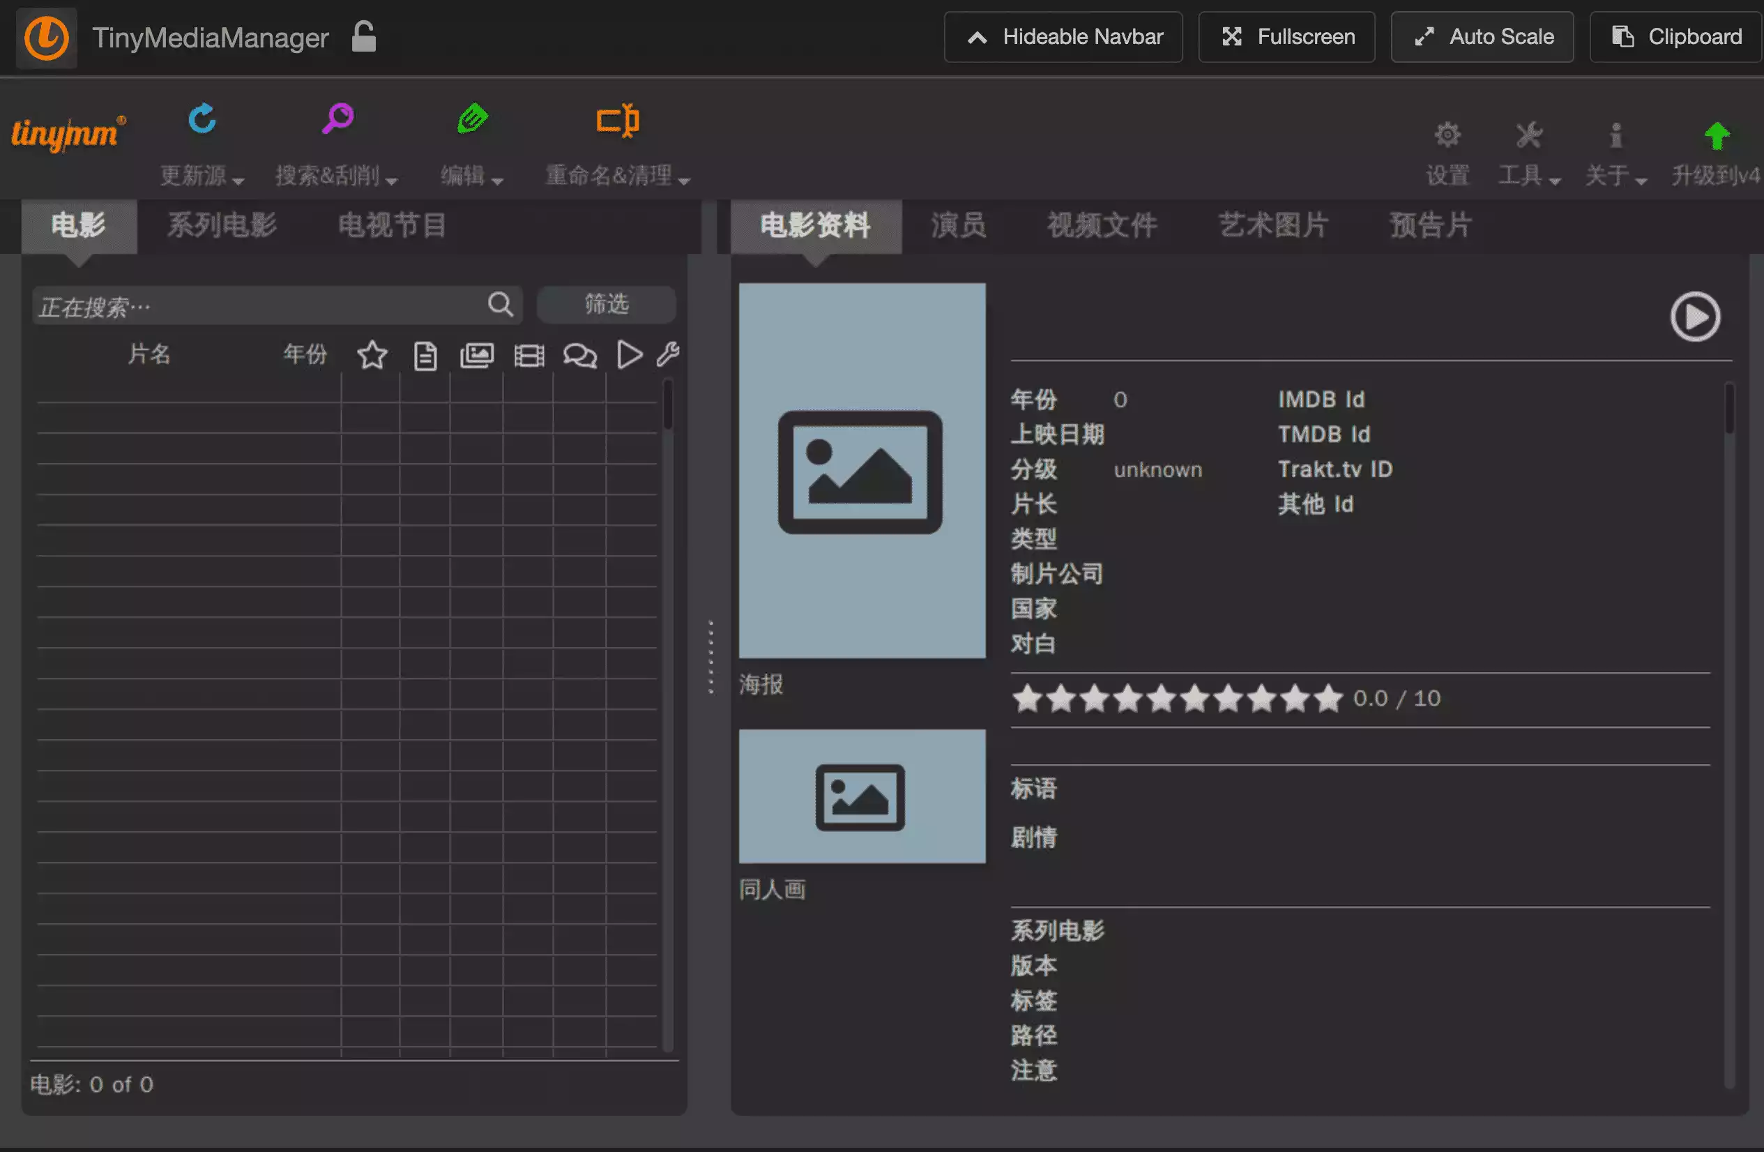Click the orange rename & cleanup icon
Screen dimensions: 1764x1152
coord(618,120)
